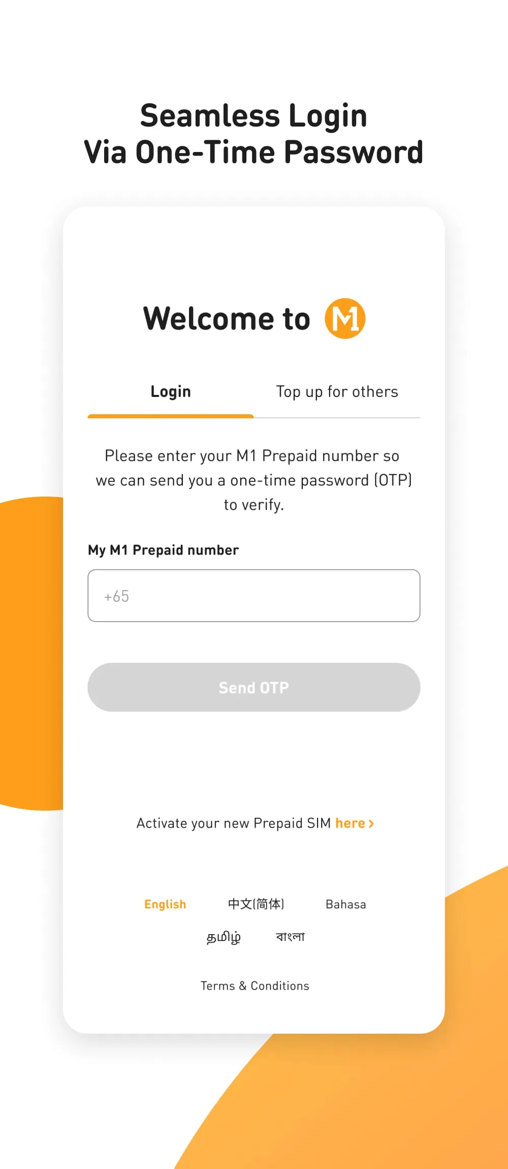Click the Activate your new Prepaid SIM text
This screenshot has width=508, height=1169.
point(234,823)
